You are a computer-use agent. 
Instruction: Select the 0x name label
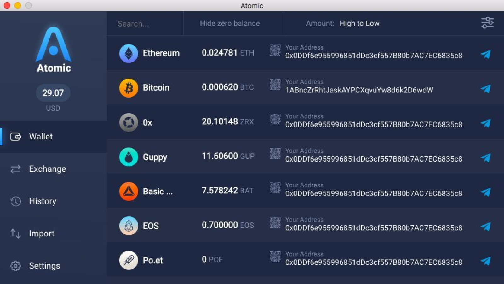click(147, 123)
